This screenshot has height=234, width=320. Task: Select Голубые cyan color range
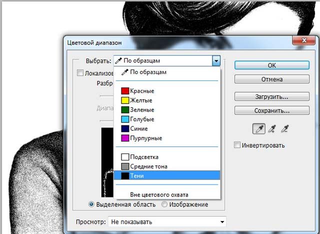pos(141,119)
